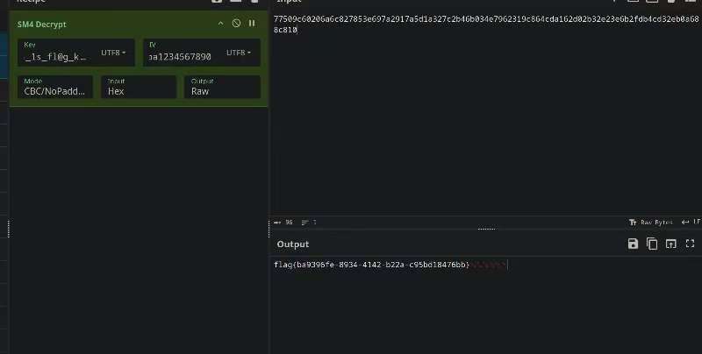Open the Key UTF8 encoding dropdown

(x=113, y=53)
